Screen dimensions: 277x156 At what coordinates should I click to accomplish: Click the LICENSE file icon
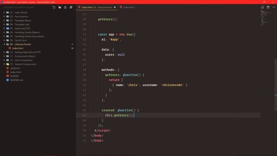tap(8, 76)
